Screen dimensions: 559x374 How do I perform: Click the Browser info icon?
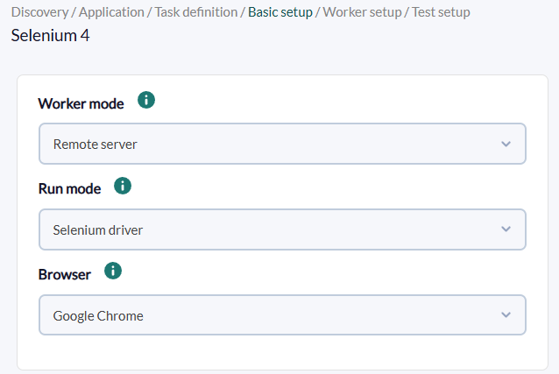pos(113,271)
